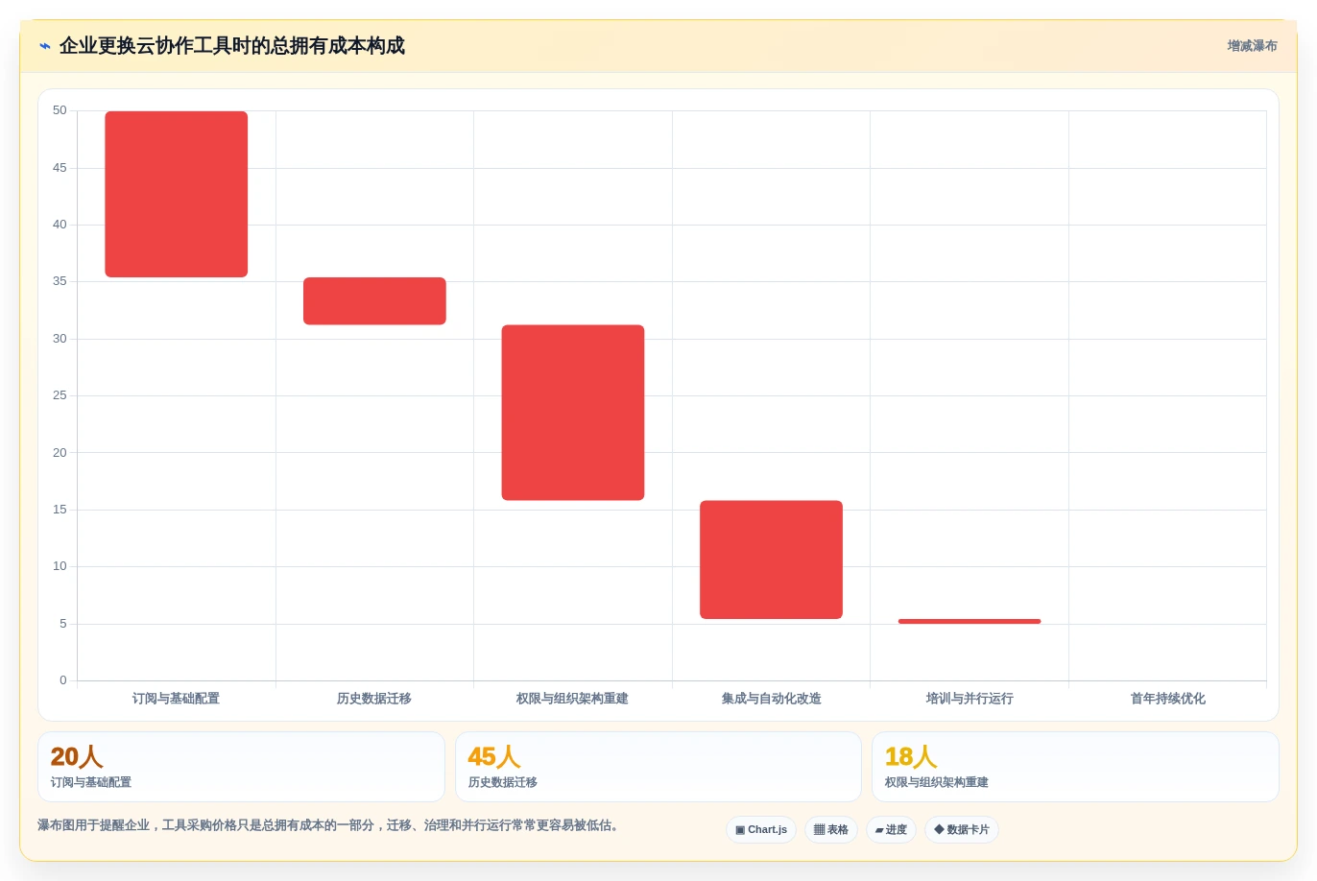Select the 订阅与基础配置 red bar
1317x881 pixels.
(177, 194)
